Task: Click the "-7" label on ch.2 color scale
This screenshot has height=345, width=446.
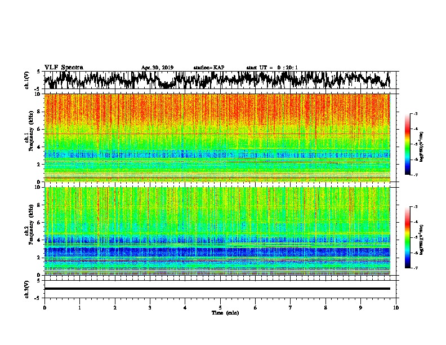Action: point(415,268)
